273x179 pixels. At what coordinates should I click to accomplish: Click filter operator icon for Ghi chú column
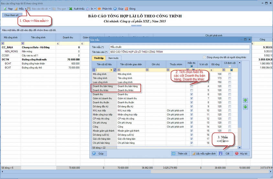tap(147, 70)
